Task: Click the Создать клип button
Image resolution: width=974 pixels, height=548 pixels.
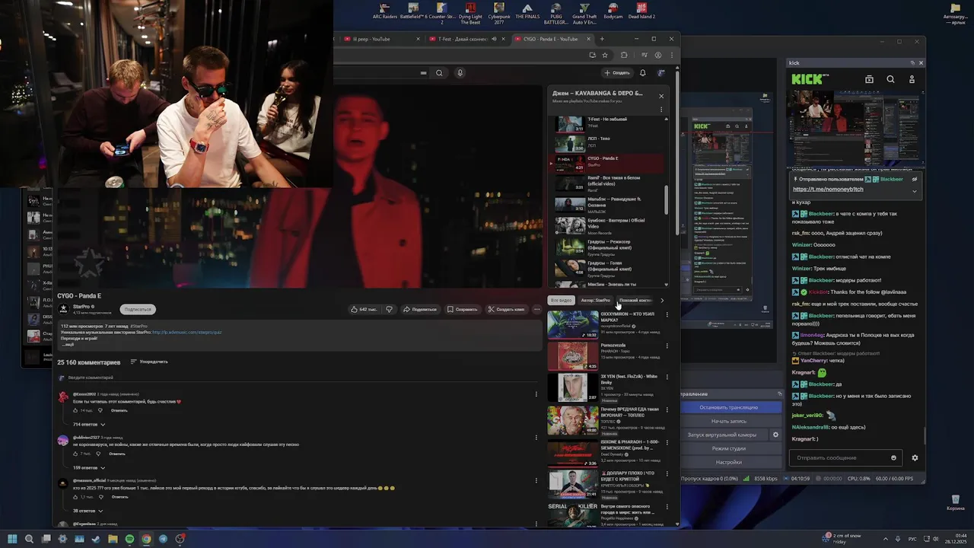Action: pyautogui.click(x=507, y=309)
